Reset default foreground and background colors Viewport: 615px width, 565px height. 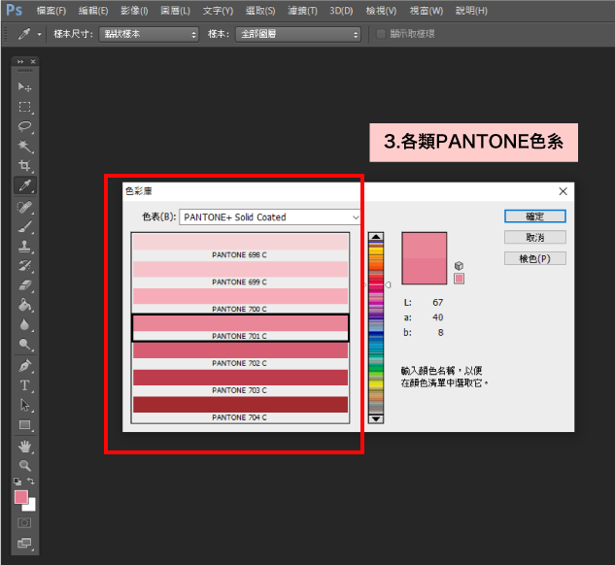pos(17,482)
